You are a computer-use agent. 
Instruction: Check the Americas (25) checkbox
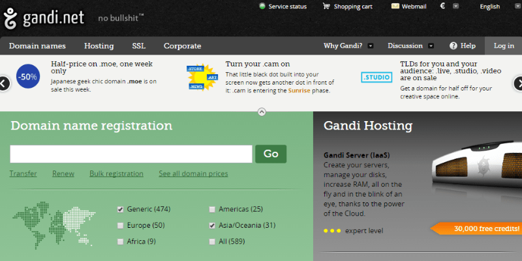[212, 209]
